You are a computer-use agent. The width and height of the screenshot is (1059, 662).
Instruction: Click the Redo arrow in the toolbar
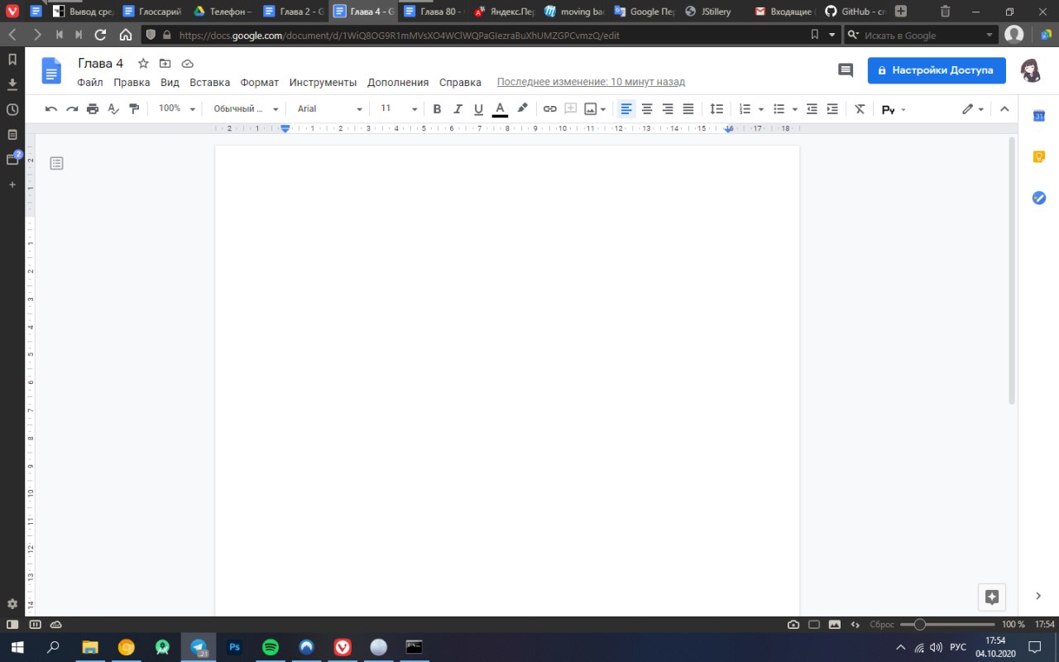72,108
